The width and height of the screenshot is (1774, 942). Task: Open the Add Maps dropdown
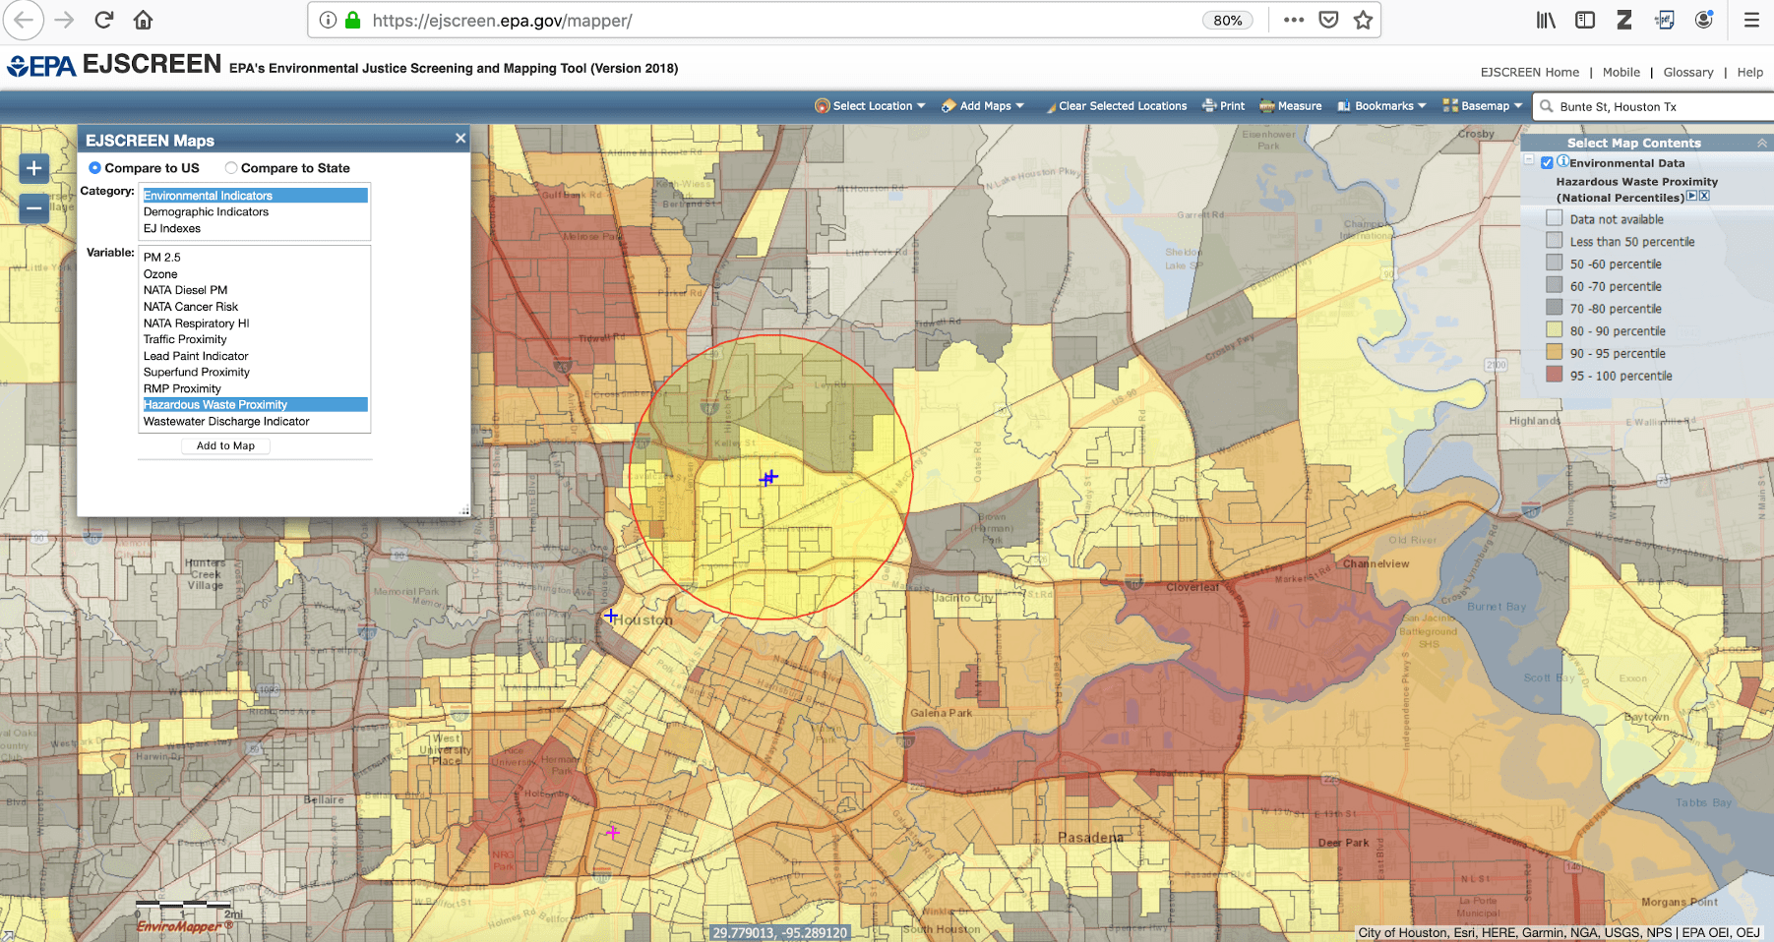coord(983,106)
